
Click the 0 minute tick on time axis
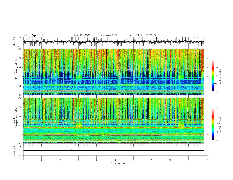tap(23, 160)
